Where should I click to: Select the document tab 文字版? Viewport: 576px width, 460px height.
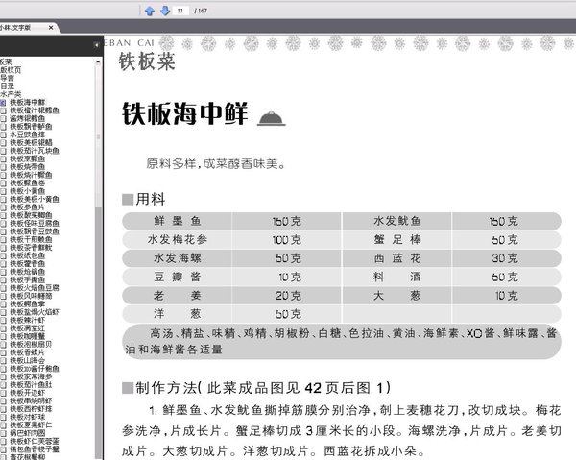coord(15,28)
